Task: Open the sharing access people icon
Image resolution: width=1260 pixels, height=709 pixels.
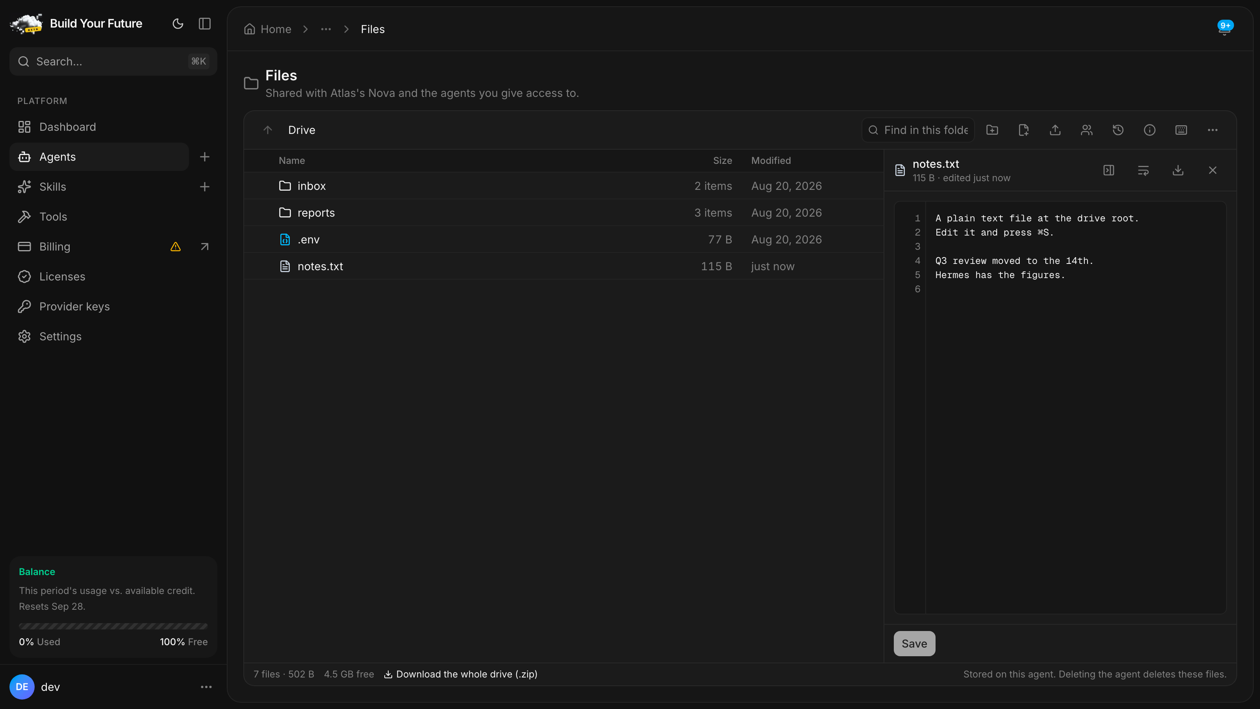Action: 1086,130
